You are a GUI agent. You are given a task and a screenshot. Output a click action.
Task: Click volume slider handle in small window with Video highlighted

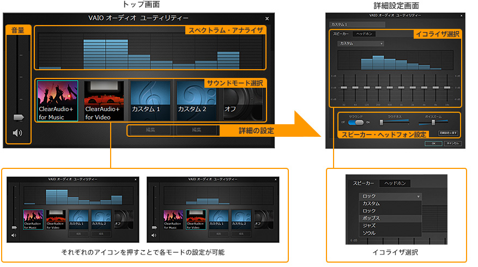(154, 227)
